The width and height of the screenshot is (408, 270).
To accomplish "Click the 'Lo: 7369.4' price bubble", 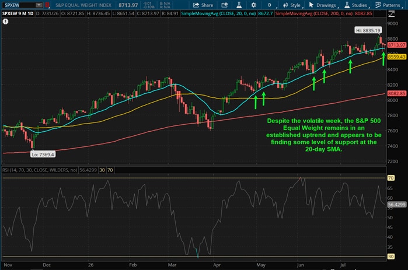I will (x=43, y=155).
